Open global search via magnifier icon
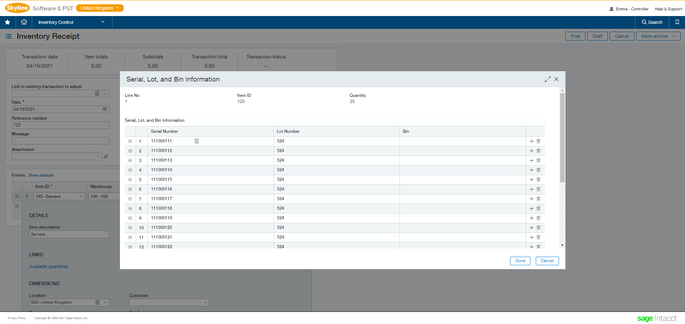685x324 pixels. (x=652, y=22)
